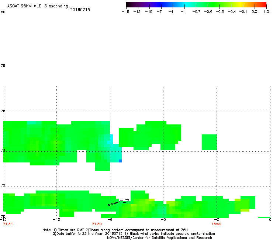Image resolution: width=273 pixels, height=240 pixels.
Task: Click the island outline on the map
Action: click(x=118, y=202)
